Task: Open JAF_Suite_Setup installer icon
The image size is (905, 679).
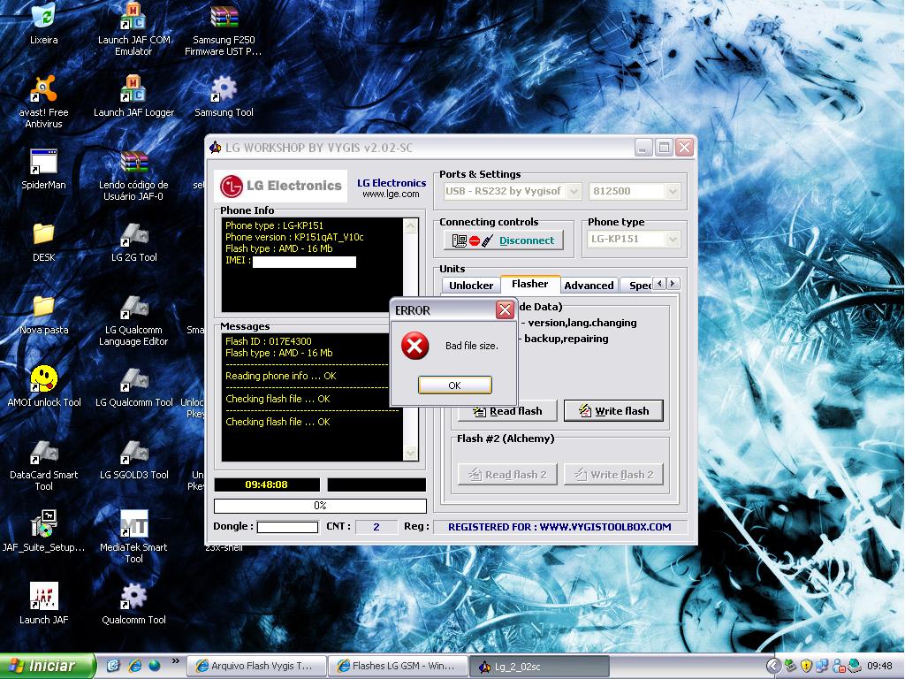Action: pos(43,524)
